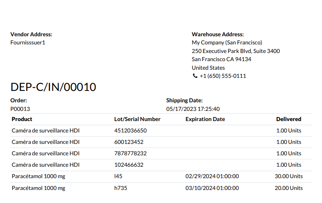
Task: Click My Company (San Francisco) warehouse name
Action: (227, 42)
